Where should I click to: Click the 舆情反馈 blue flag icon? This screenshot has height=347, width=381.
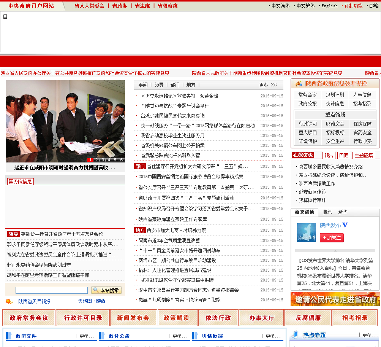pyautogui.click(x=195, y=336)
